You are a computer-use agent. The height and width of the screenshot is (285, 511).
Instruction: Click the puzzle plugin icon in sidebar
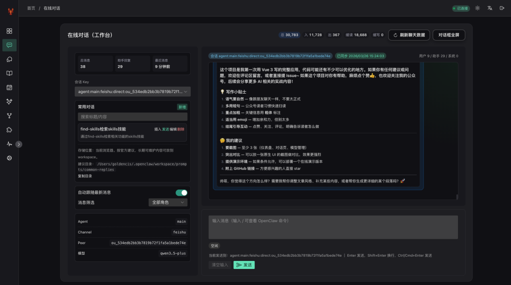coord(9,130)
